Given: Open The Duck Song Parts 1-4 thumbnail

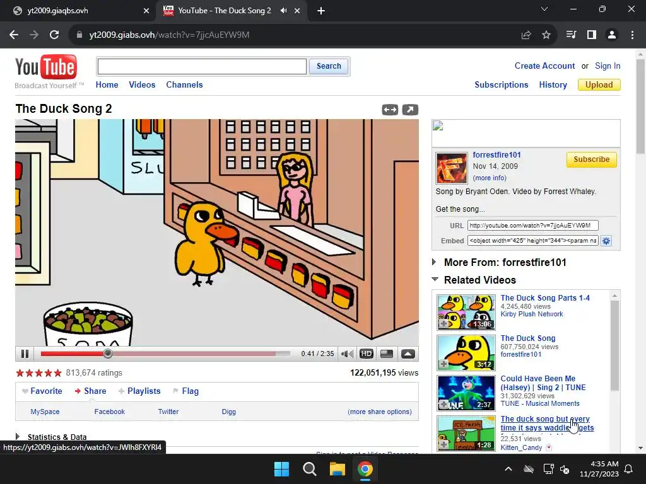Looking at the screenshot, I should 466,313.
